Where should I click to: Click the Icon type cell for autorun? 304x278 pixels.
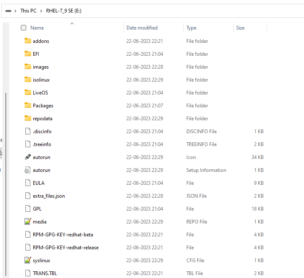tap(191, 157)
